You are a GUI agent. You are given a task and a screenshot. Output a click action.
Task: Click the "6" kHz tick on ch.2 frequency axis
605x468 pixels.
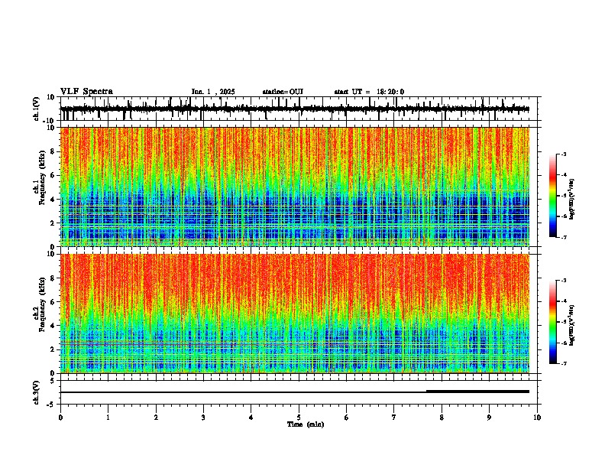(x=53, y=302)
